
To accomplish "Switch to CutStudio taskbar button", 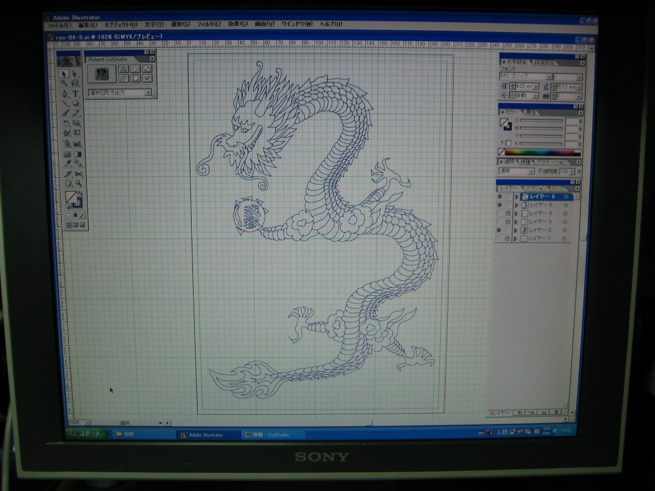I will (274, 435).
